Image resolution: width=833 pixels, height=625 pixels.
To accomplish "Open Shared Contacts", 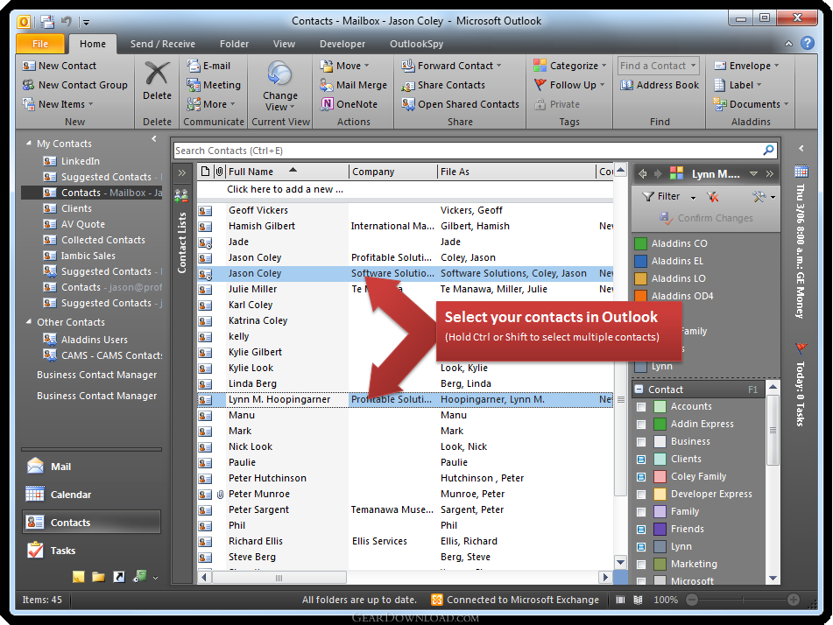I will [x=461, y=104].
